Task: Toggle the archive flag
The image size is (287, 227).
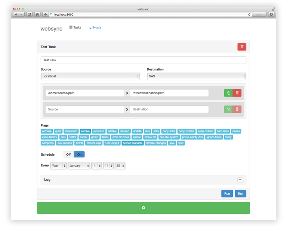Action: point(85,131)
